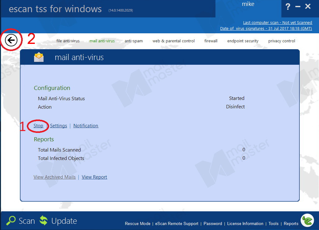The height and width of the screenshot is (230, 319).
Task: Click the Scan magnifier icon
Action: [11, 221]
